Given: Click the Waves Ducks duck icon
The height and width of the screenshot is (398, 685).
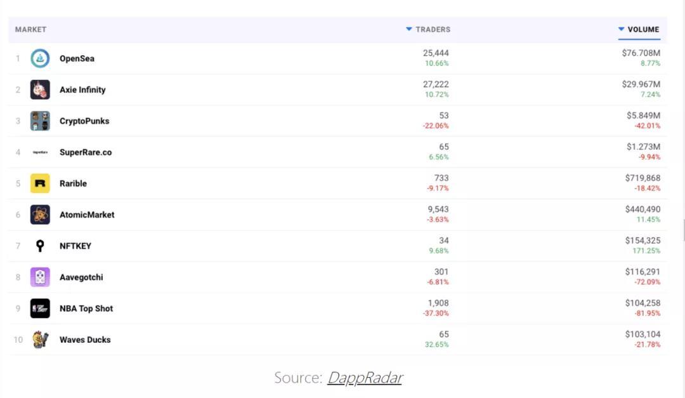Looking at the screenshot, I should (40, 340).
